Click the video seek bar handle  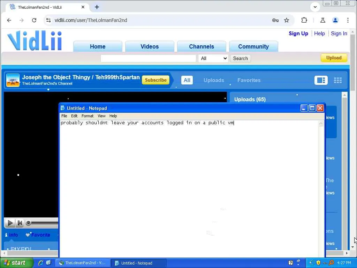click(28, 223)
